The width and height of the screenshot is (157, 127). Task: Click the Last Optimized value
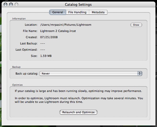(x=43, y=50)
